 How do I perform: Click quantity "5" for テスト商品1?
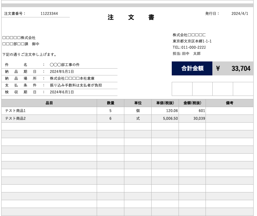(110, 111)
